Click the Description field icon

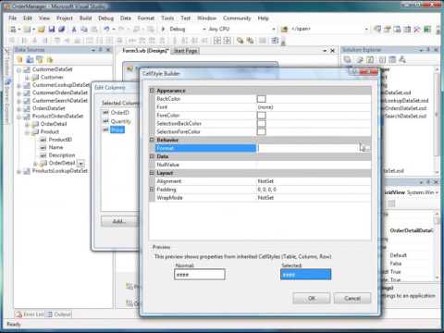coord(43,155)
